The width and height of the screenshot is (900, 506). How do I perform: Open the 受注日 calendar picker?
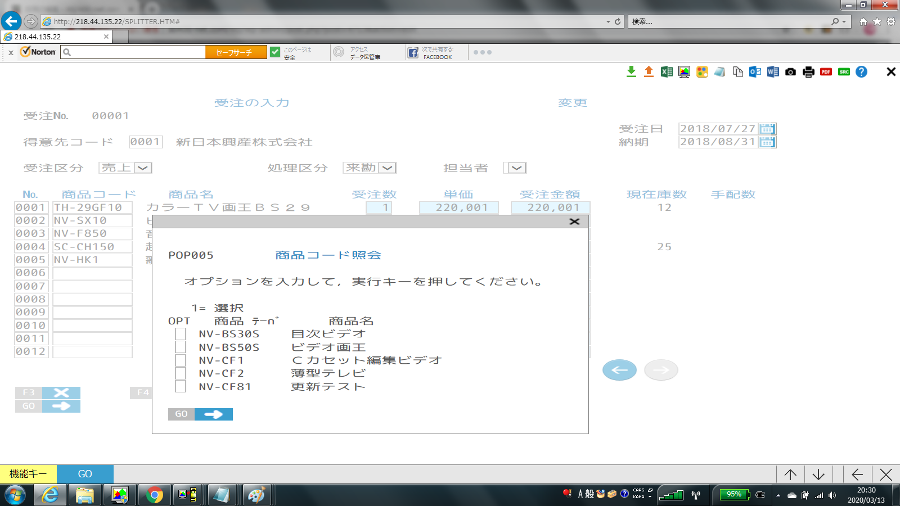pos(767,129)
